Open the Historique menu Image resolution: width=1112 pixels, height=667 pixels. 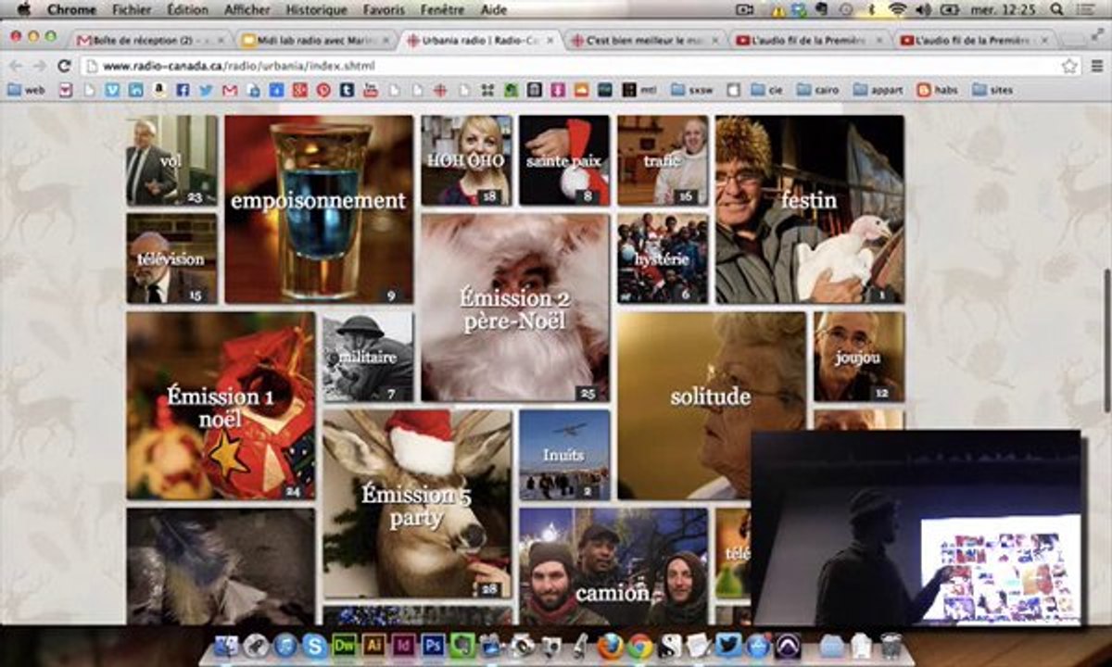(x=316, y=9)
